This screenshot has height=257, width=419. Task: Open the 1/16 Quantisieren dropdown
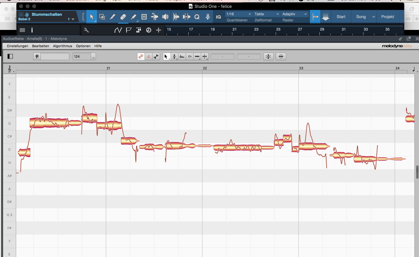(239, 14)
